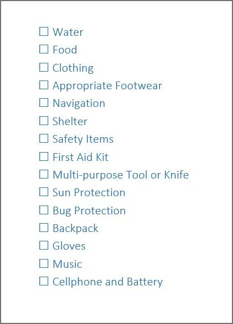Check the Bug Protection box
This screenshot has height=324, width=233.
pos(43,210)
